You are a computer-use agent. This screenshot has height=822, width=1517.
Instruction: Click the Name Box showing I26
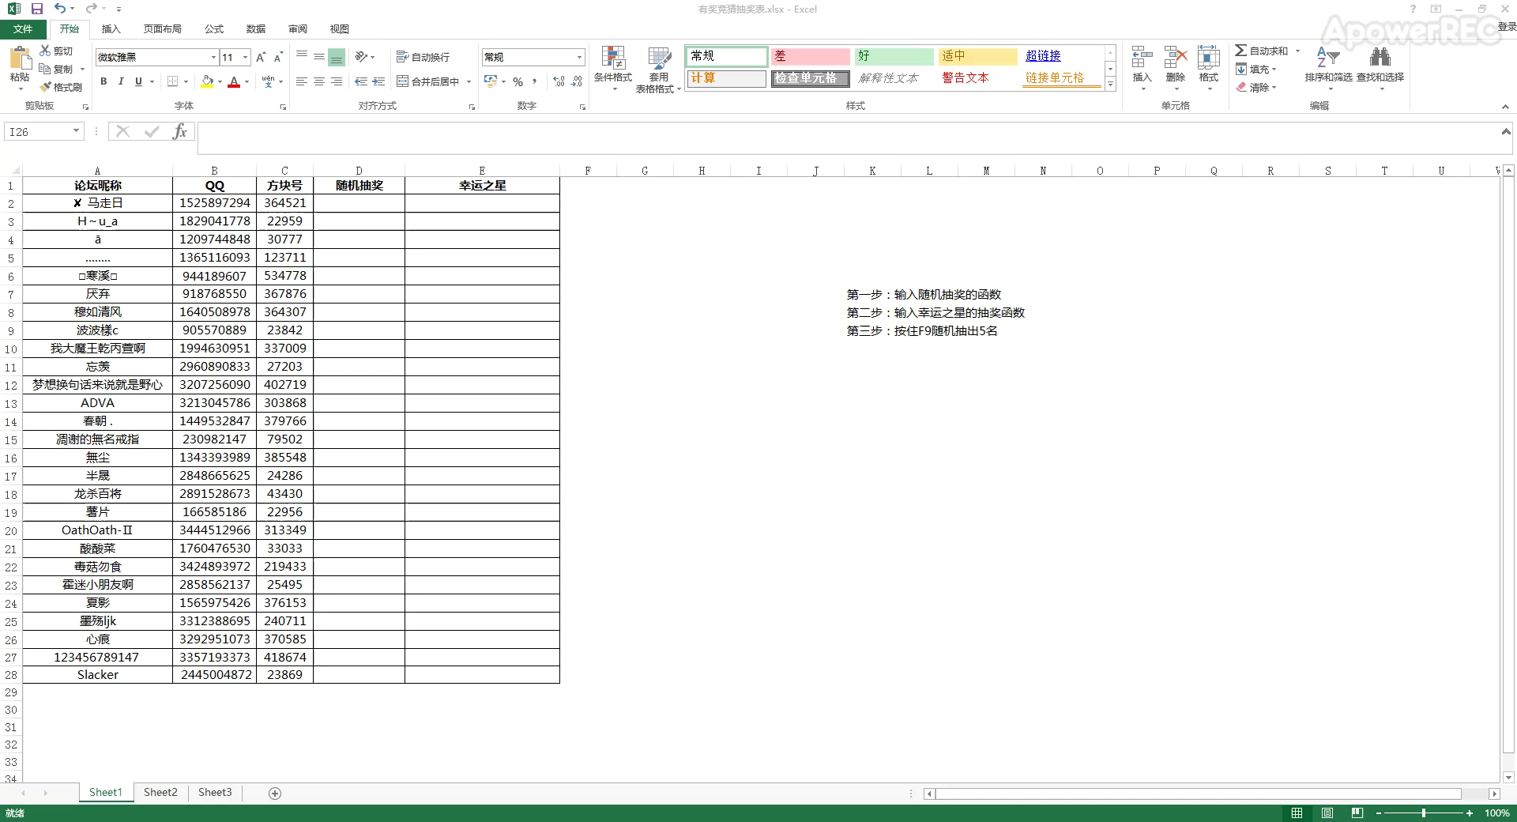point(44,132)
